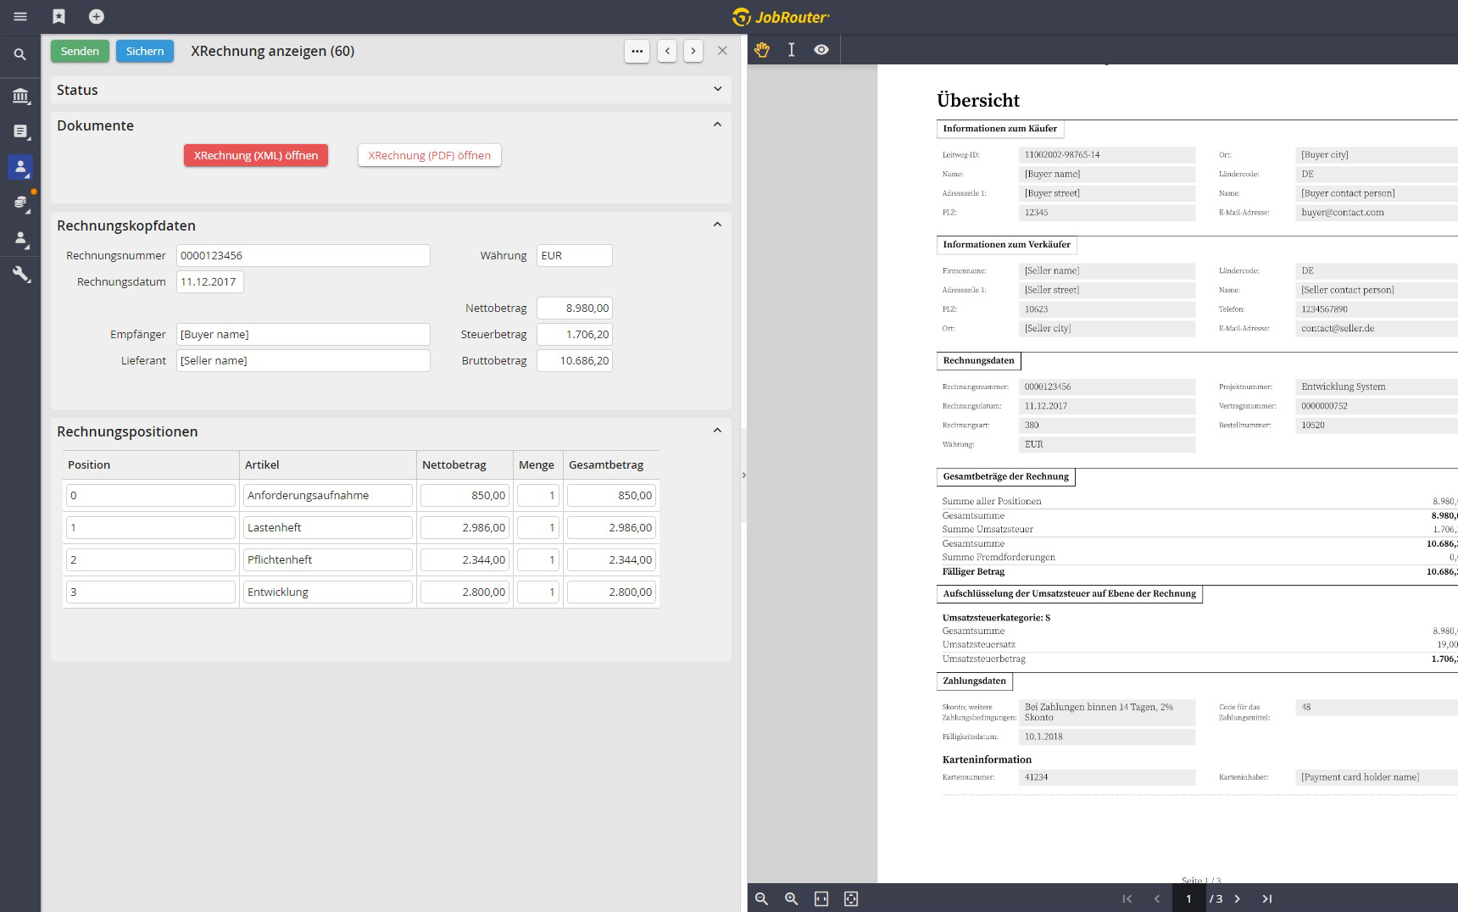Image resolution: width=1458 pixels, height=912 pixels.
Task: Click the Nettobetrag header field
Action: (x=575, y=308)
